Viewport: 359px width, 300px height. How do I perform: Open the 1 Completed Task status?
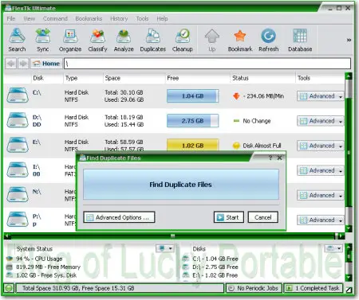pos(314,288)
